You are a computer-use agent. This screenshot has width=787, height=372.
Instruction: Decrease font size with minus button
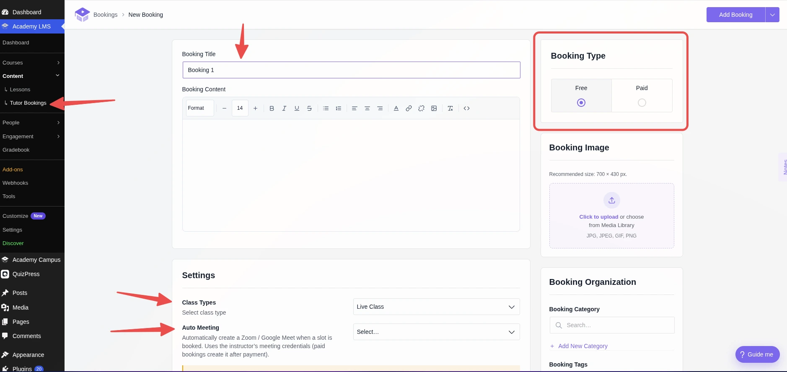point(225,108)
